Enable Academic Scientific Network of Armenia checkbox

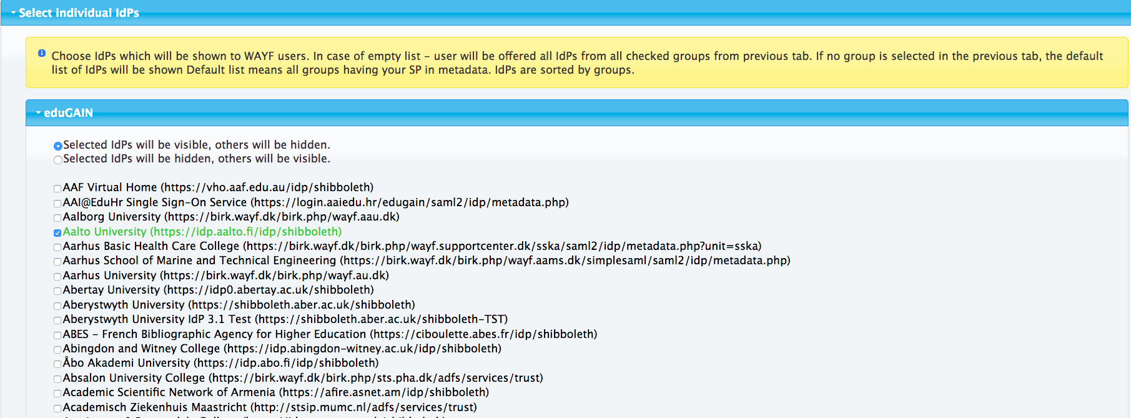[57, 394]
